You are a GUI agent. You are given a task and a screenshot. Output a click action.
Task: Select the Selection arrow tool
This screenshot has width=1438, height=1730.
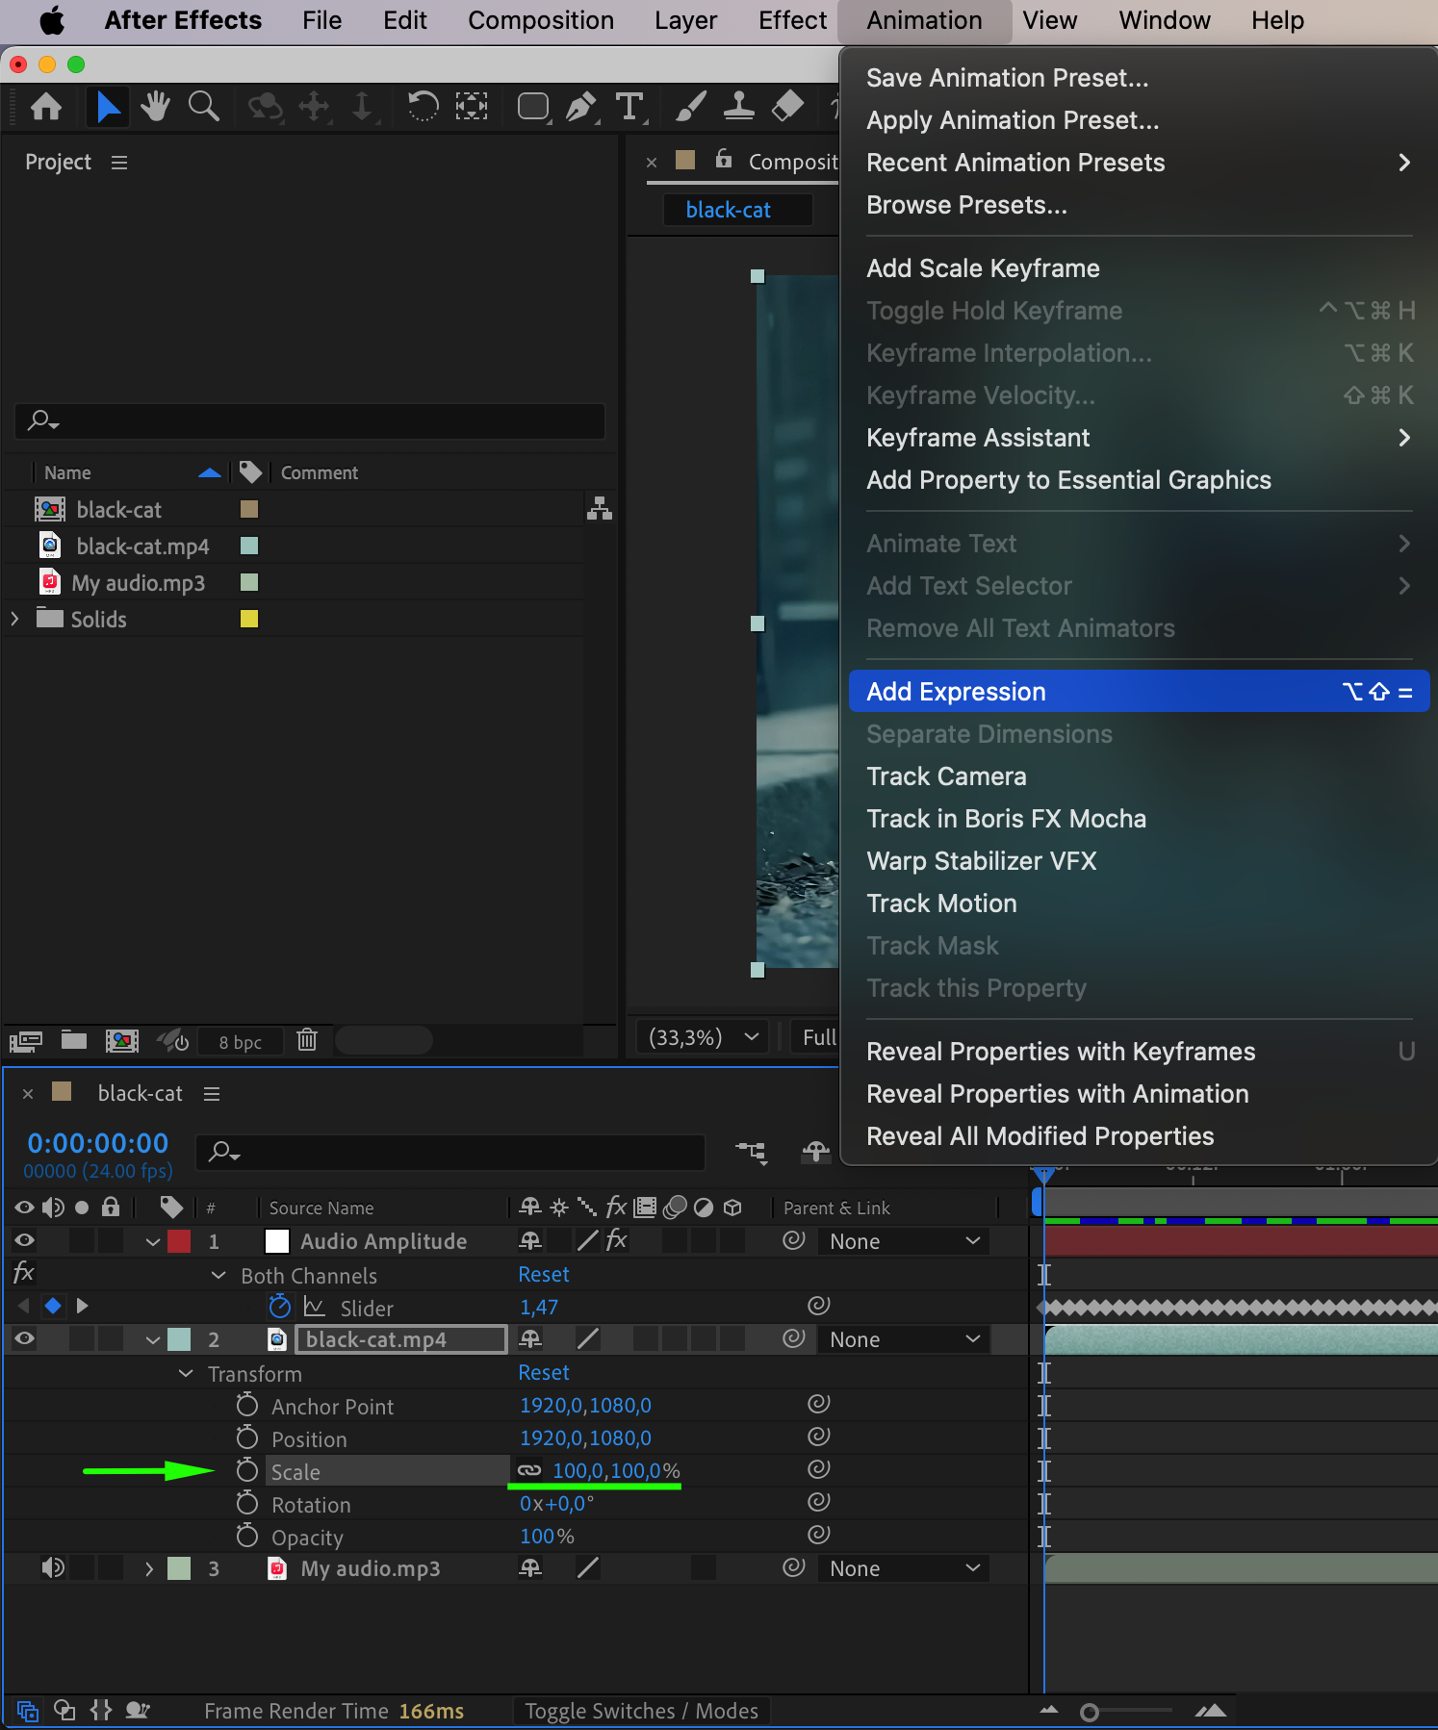pyautogui.click(x=108, y=107)
